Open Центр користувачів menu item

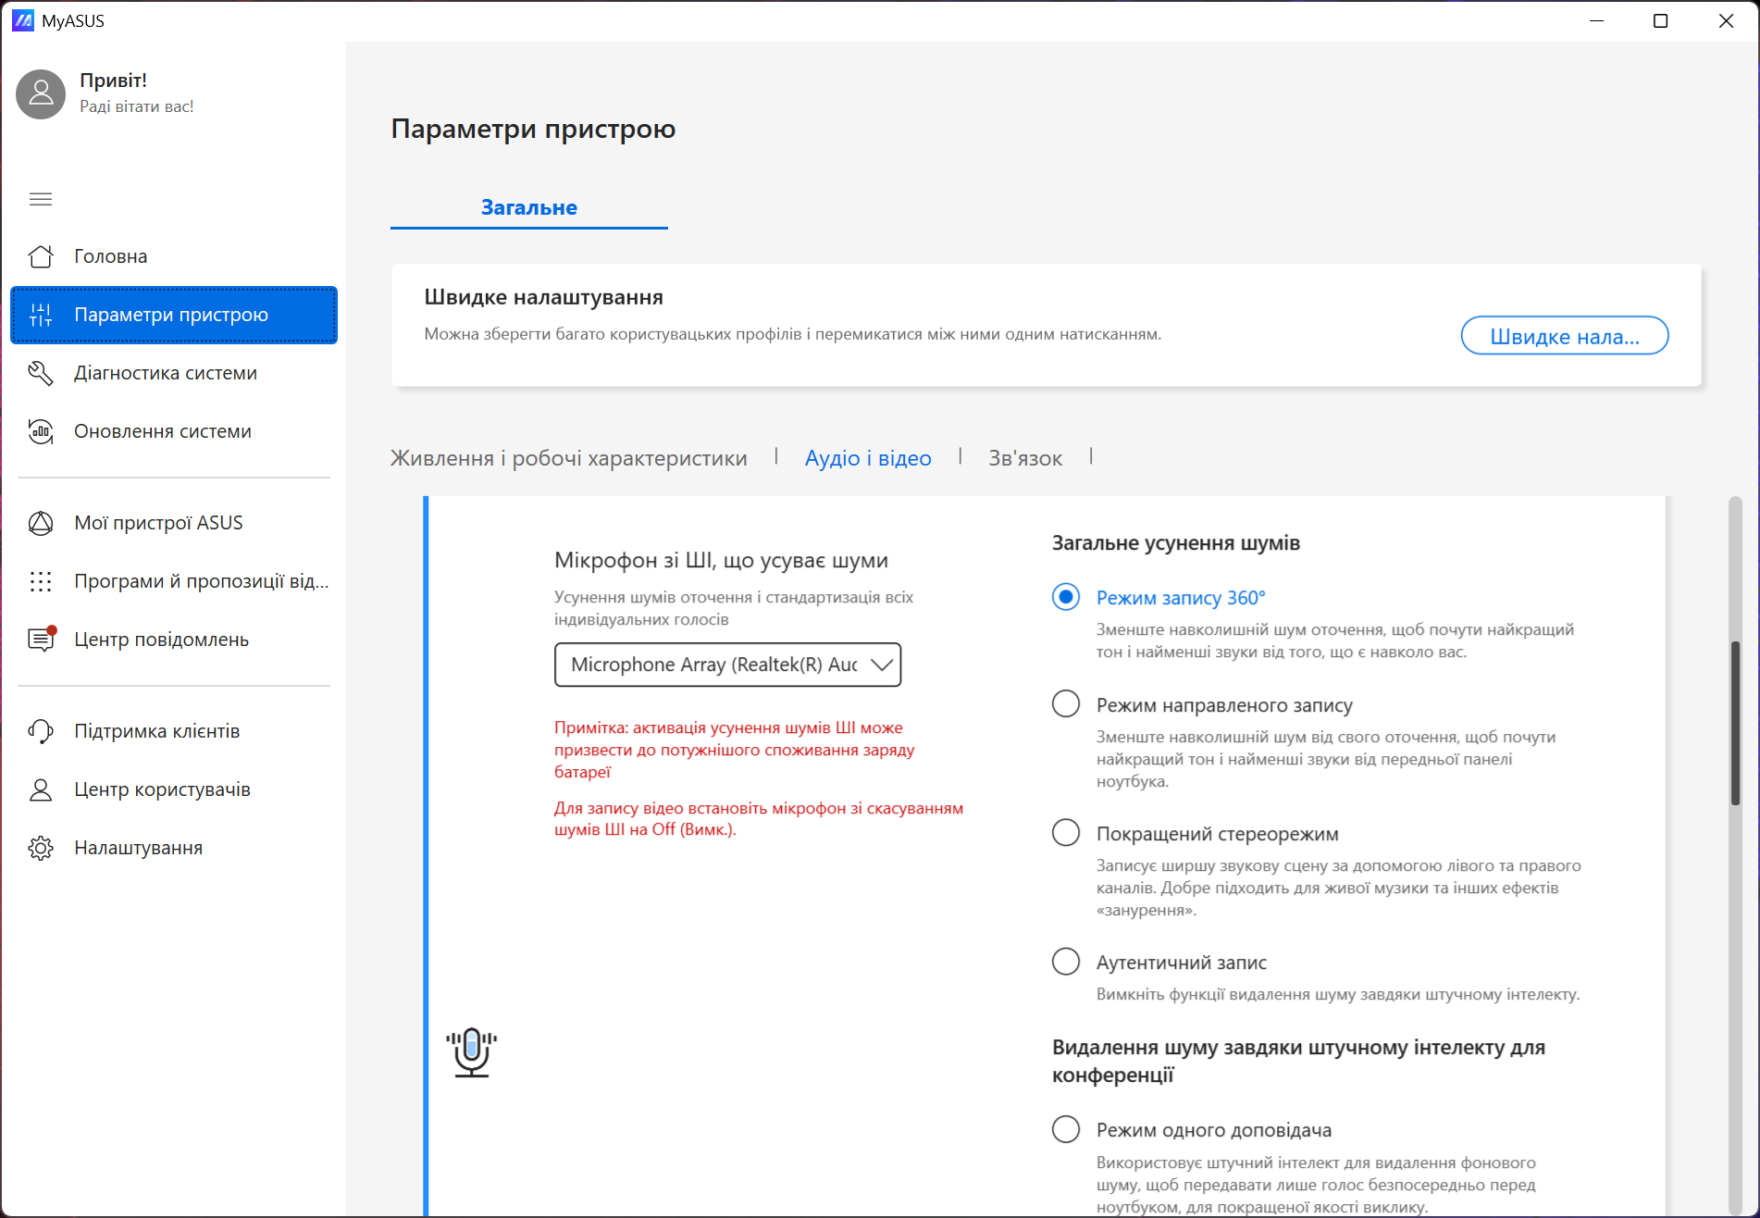click(174, 789)
